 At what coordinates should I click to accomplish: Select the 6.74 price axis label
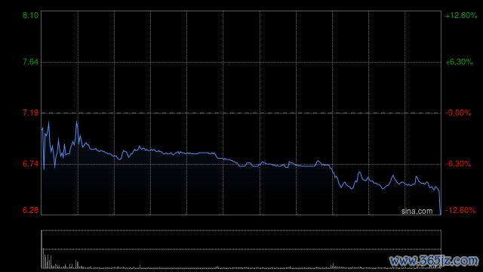point(30,164)
